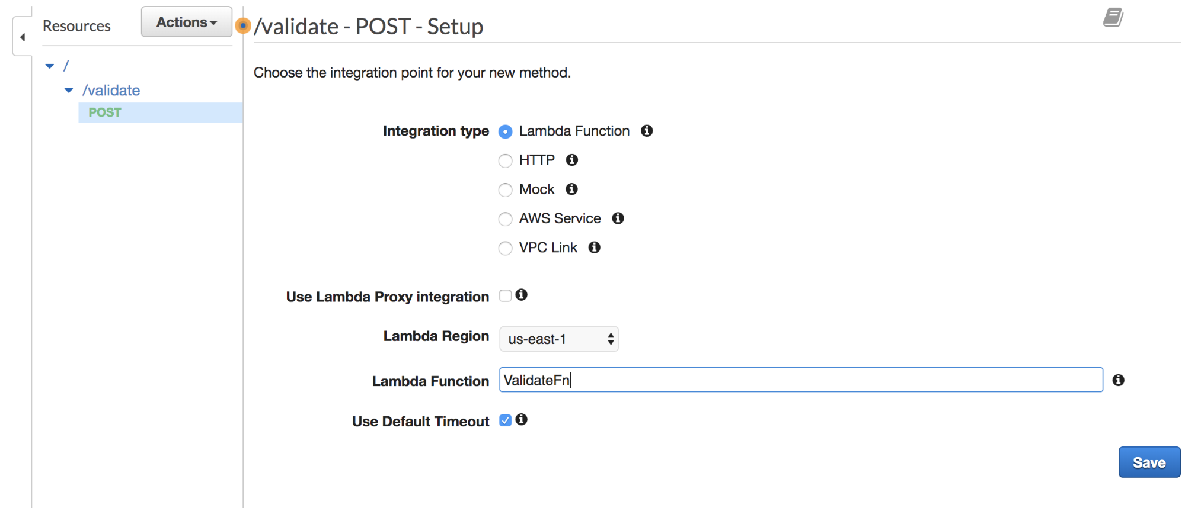Click info icon beside AWS Service option
Viewport: 1185px width, 508px height.
click(618, 218)
